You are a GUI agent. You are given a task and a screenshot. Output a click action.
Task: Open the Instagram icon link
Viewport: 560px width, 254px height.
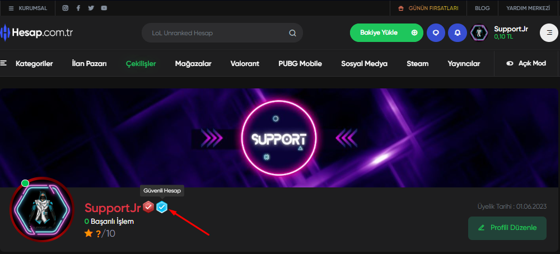pos(66,8)
